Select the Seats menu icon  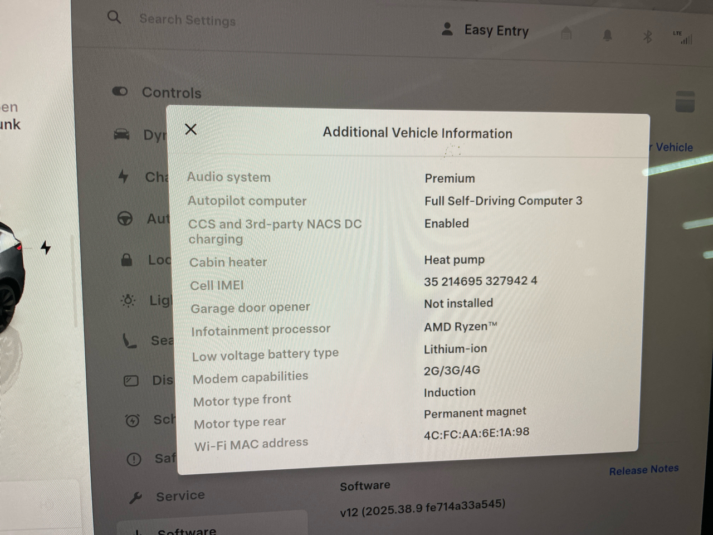click(130, 341)
